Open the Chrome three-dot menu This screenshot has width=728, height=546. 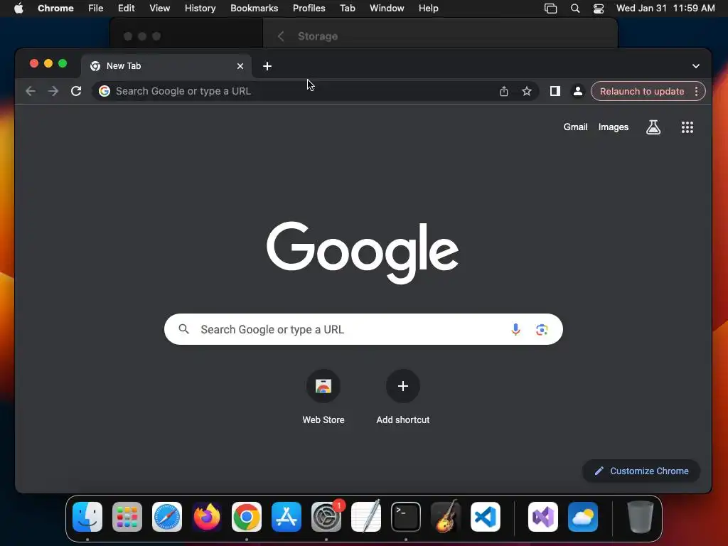[697, 91]
